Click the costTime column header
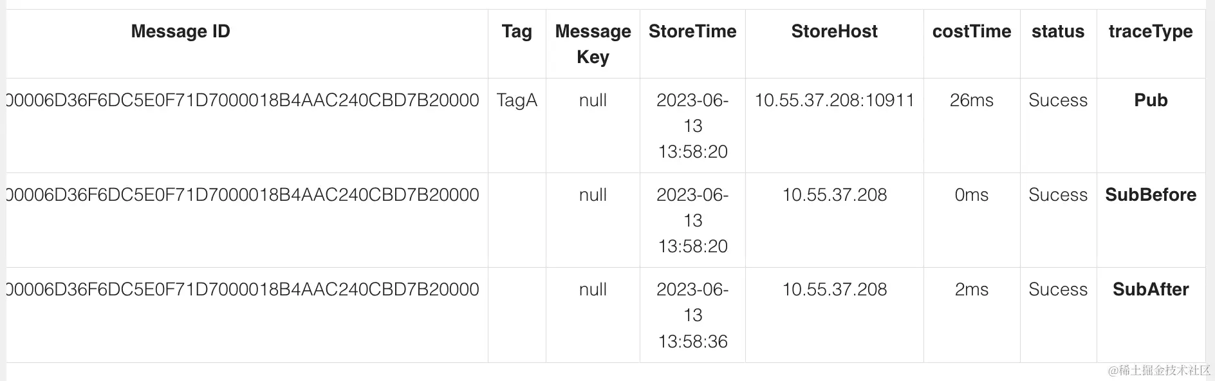The height and width of the screenshot is (381, 1215). point(971,32)
